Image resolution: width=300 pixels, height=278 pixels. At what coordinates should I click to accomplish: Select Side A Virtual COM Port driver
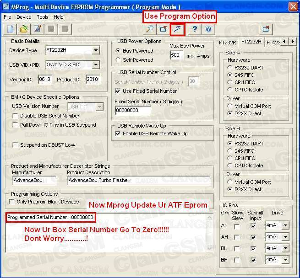click(x=229, y=106)
